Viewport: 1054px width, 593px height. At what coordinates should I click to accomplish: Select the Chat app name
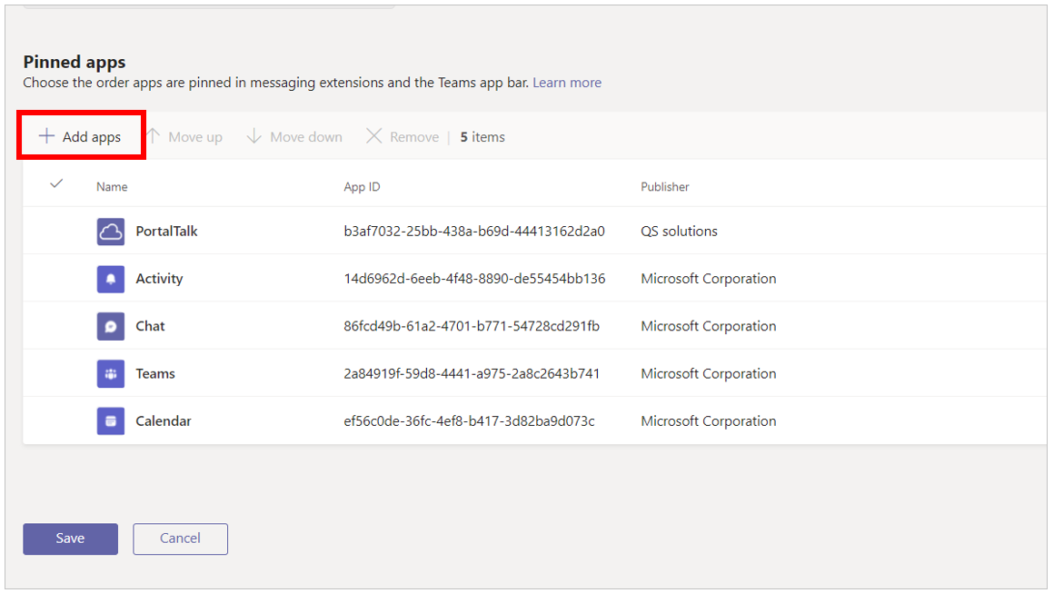[150, 326]
